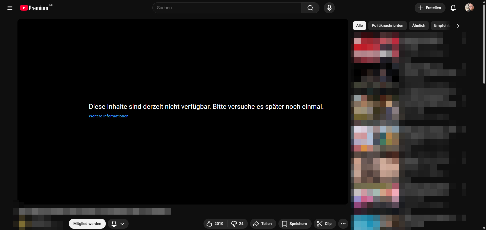Select the Ähnlich filter chip
This screenshot has width=486, height=230.
pyautogui.click(x=418, y=25)
